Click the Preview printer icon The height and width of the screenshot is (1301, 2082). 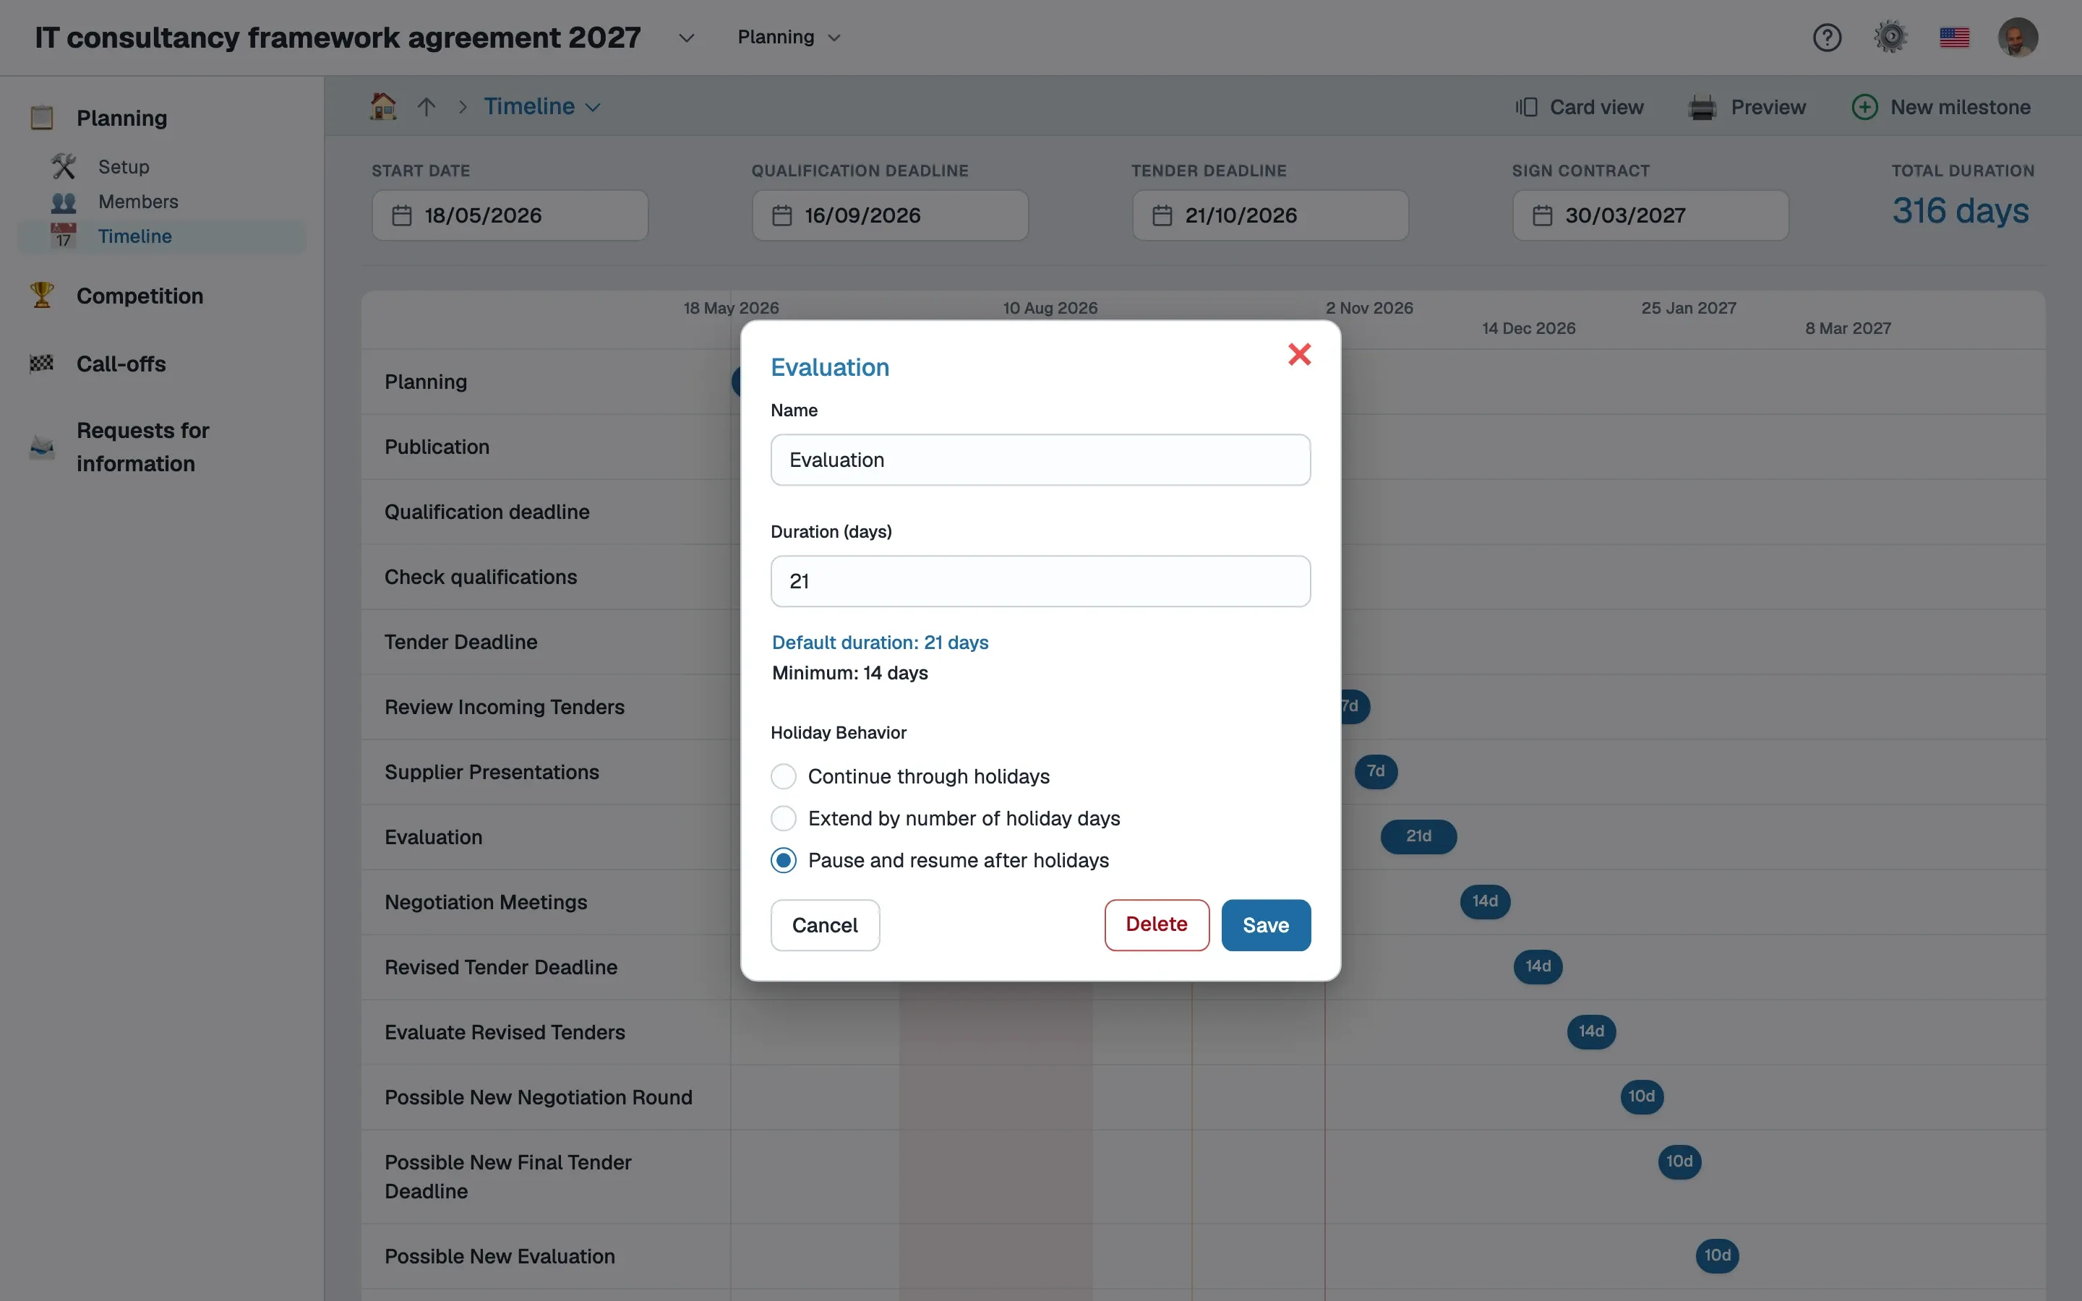(x=1702, y=107)
